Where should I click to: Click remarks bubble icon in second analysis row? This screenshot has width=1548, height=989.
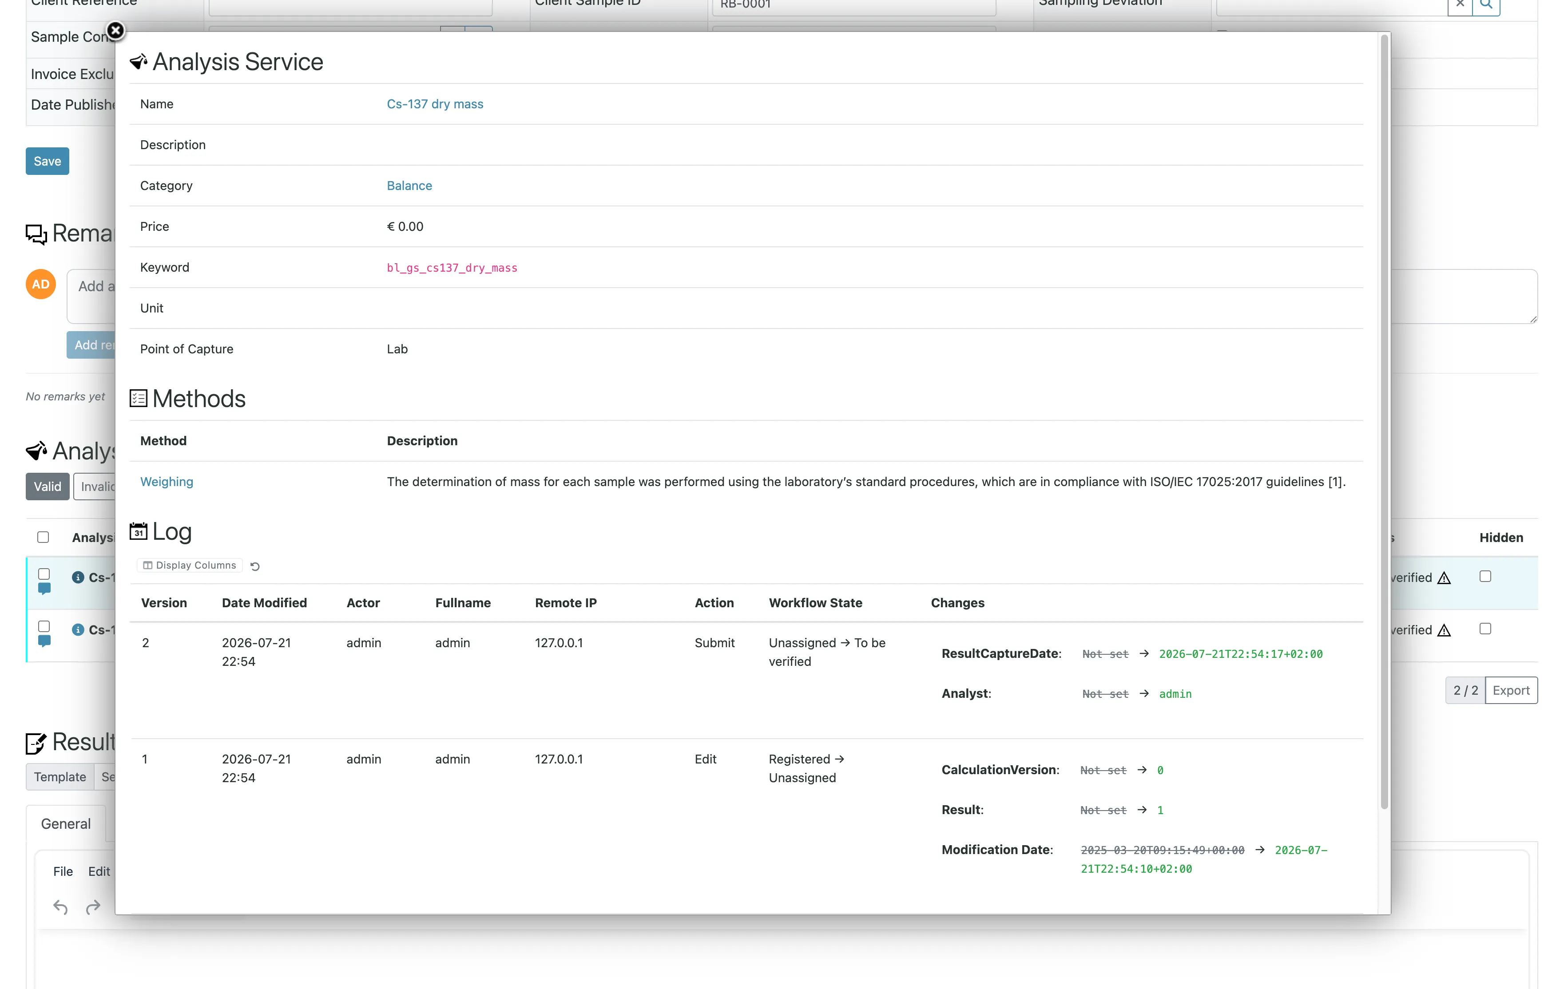coord(44,641)
